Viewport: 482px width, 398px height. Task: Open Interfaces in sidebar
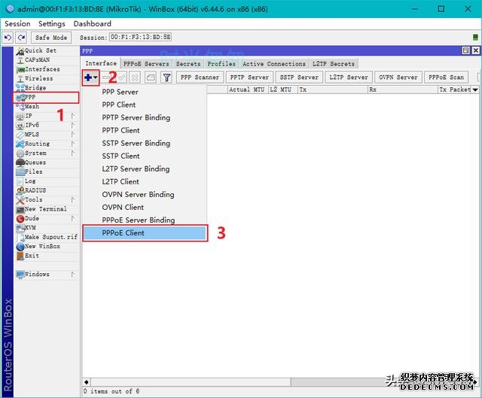click(47, 69)
